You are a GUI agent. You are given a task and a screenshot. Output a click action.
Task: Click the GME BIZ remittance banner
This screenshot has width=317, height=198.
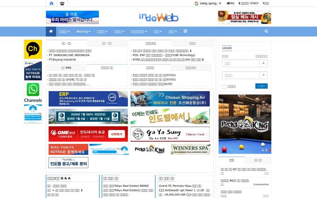pyautogui.click(x=88, y=134)
